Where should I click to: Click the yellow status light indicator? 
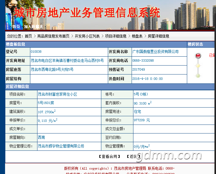[x=198, y=66]
